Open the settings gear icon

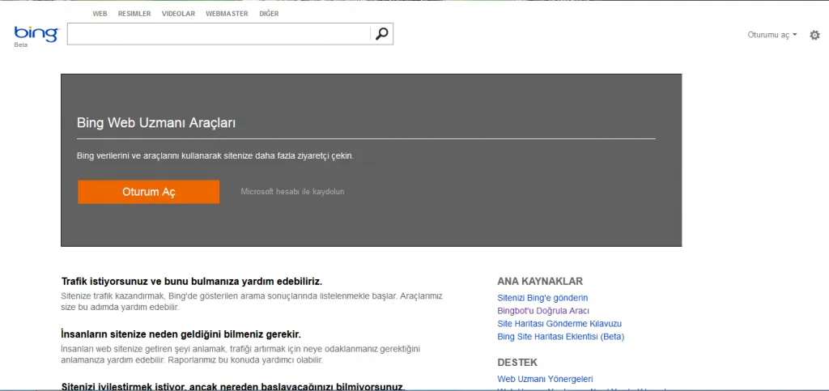[814, 35]
